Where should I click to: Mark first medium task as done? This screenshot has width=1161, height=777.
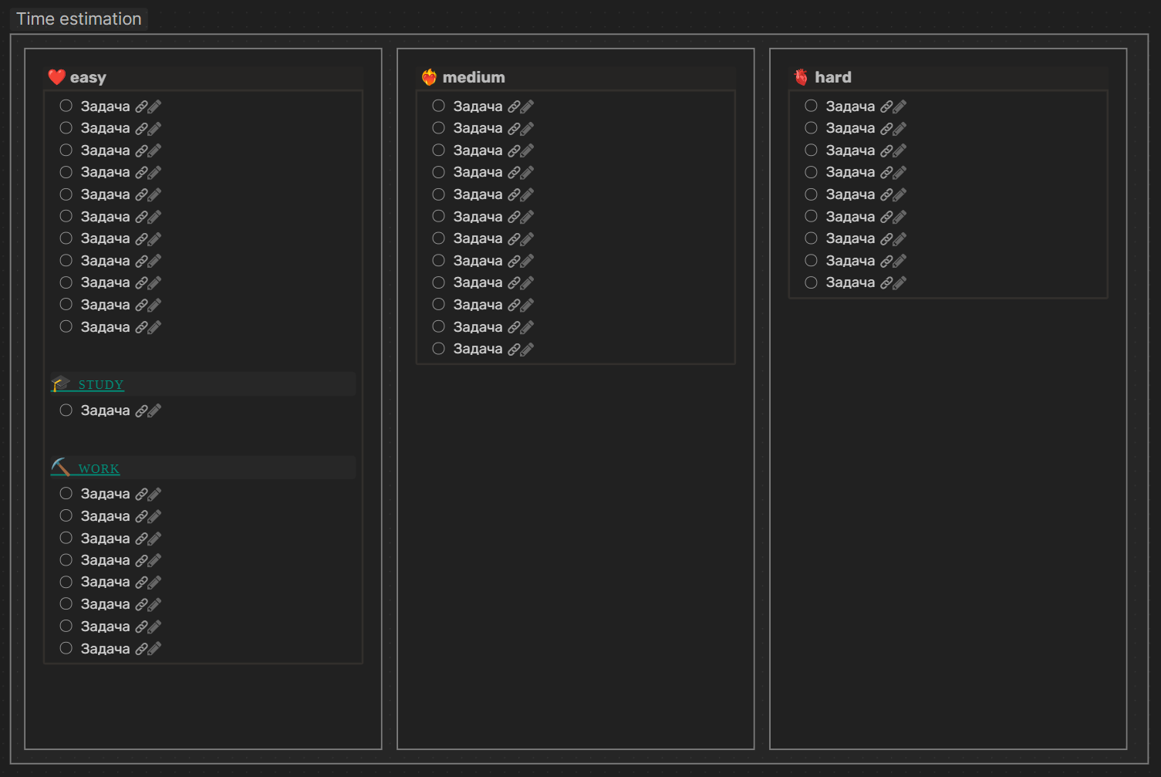coord(439,106)
